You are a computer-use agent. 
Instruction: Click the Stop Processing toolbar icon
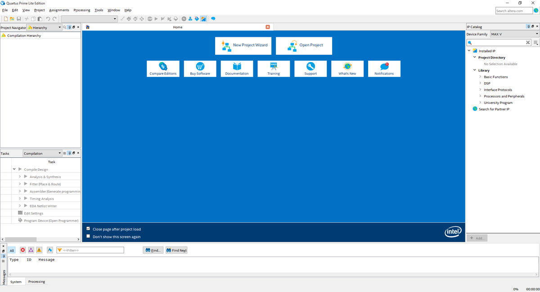[149, 19]
